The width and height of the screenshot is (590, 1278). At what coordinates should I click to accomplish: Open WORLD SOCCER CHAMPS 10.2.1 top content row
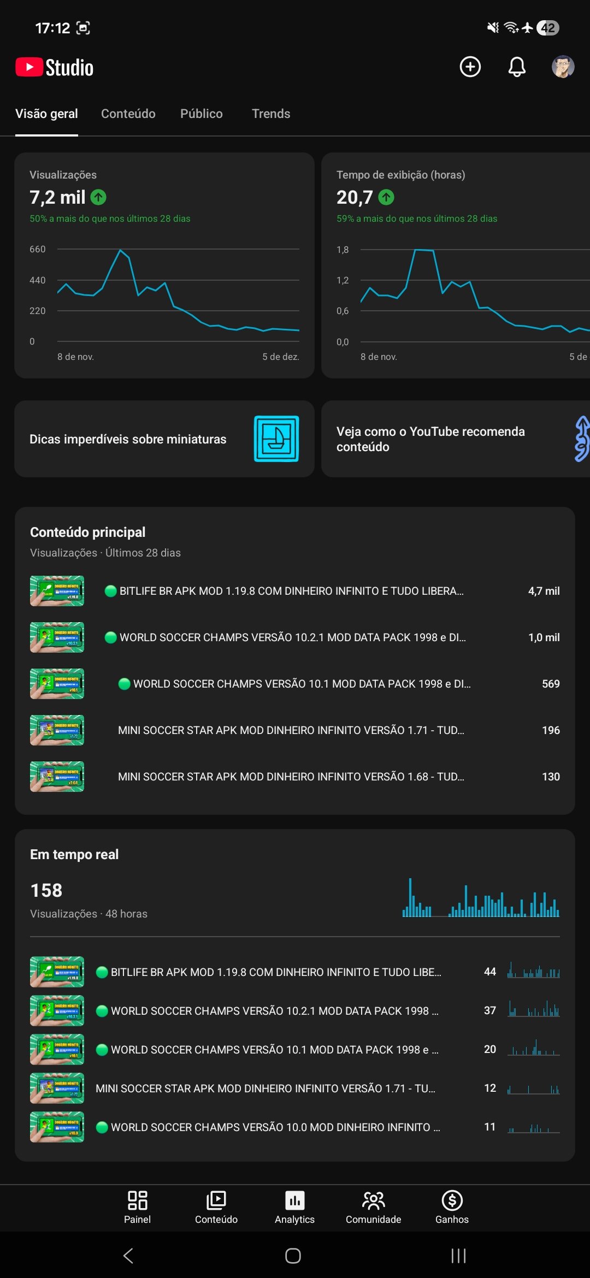point(295,637)
